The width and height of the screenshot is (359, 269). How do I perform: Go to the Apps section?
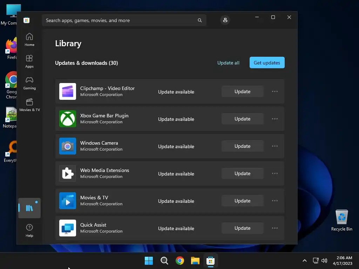point(29,61)
